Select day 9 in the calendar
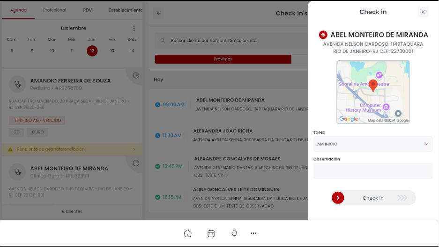 (x=32, y=51)
